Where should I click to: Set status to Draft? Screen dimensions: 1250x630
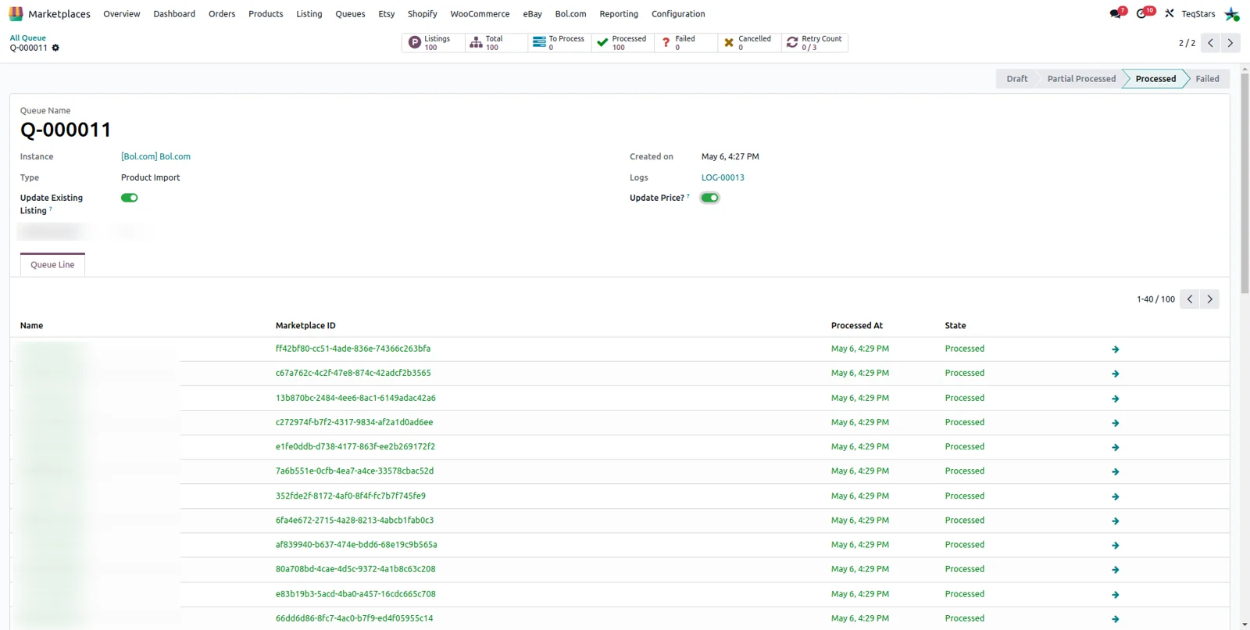pyautogui.click(x=1016, y=79)
